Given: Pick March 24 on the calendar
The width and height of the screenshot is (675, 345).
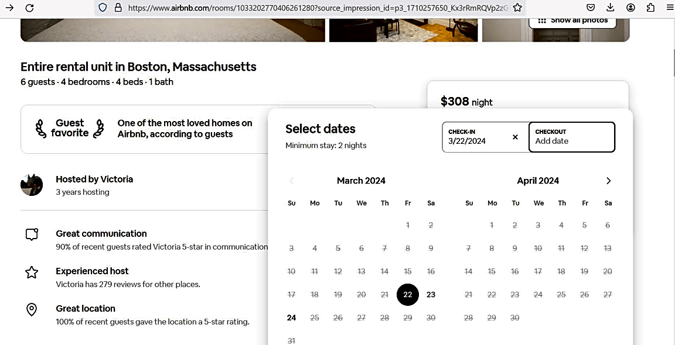Looking at the screenshot, I should click(x=291, y=318).
